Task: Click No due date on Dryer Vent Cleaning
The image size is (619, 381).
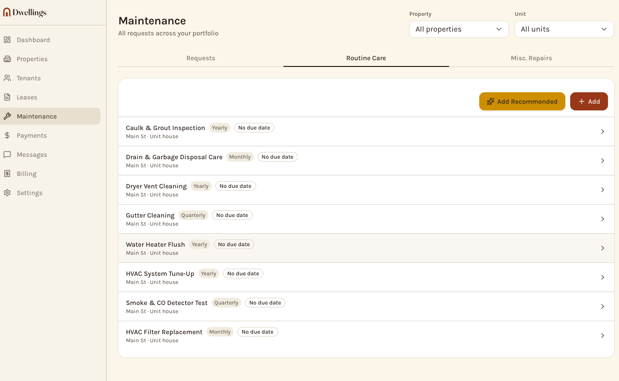Action: (236, 186)
